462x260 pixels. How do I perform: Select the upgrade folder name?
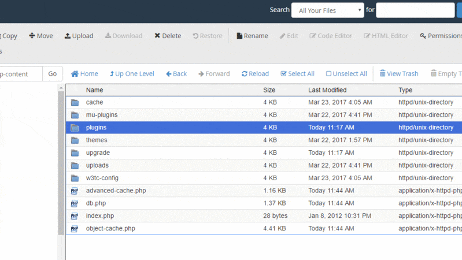(x=98, y=153)
